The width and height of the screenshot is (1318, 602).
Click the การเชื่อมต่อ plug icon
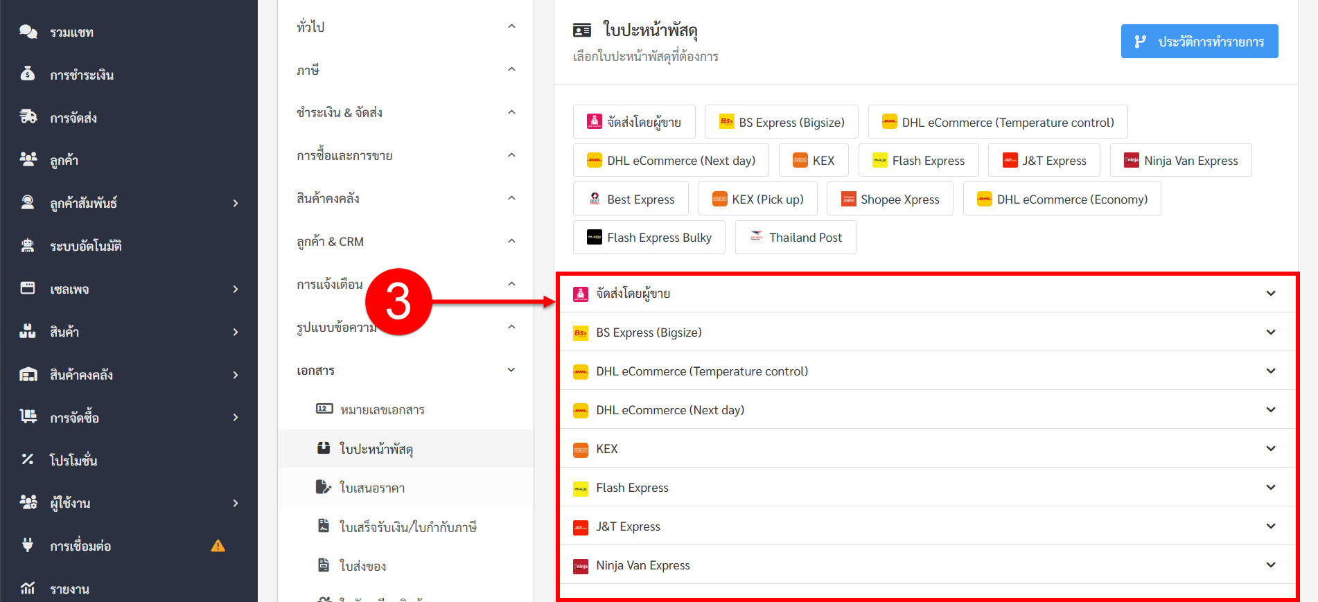28,545
